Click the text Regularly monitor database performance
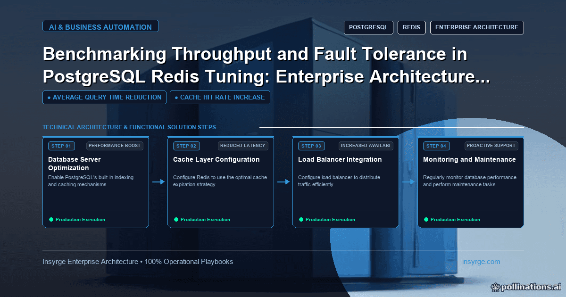 click(470, 178)
